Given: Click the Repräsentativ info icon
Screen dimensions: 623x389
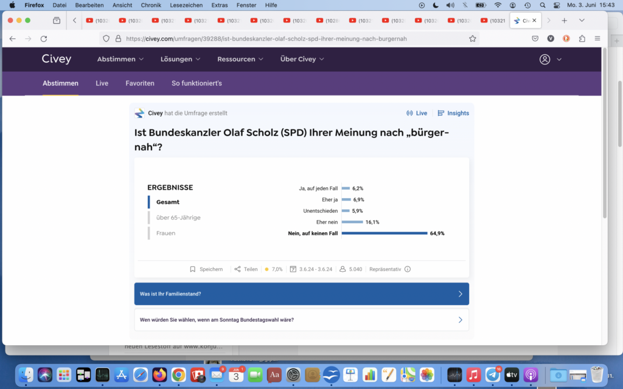Looking at the screenshot, I should 408,269.
